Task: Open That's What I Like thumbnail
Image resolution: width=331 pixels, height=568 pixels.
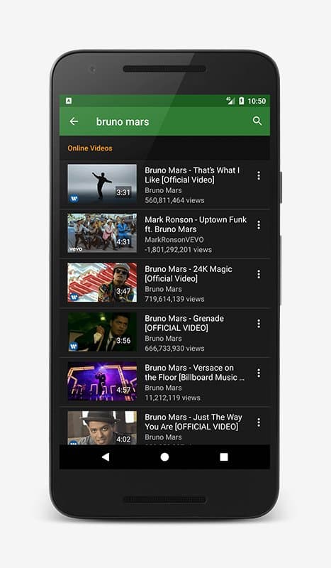Action: (x=102, y=183)
